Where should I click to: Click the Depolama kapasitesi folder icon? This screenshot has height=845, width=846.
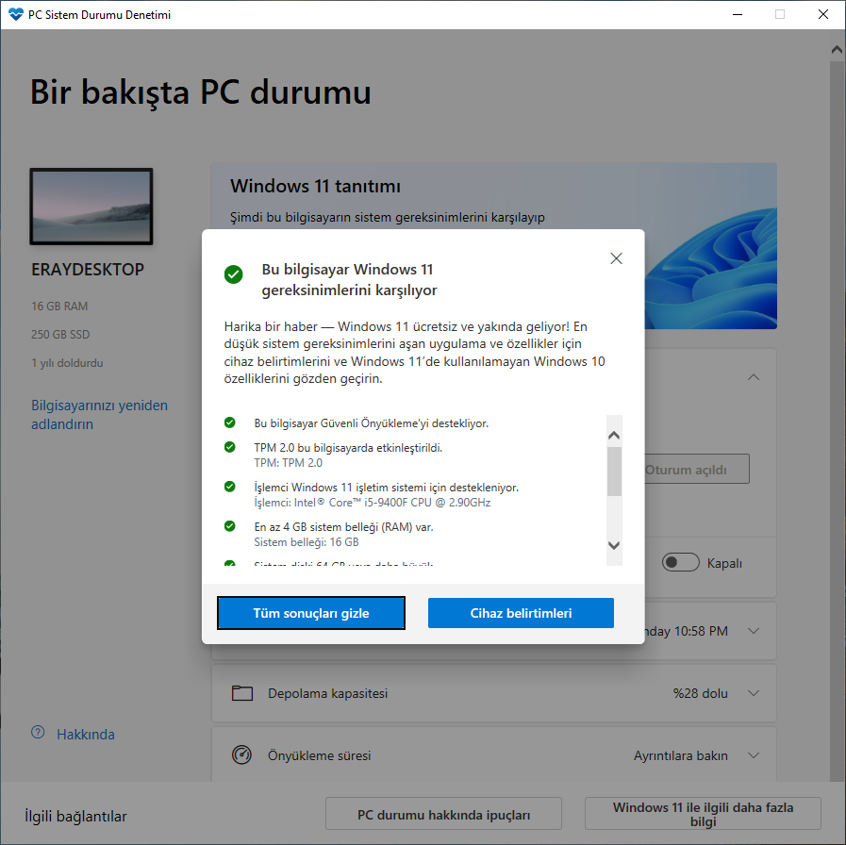[242, 693]
